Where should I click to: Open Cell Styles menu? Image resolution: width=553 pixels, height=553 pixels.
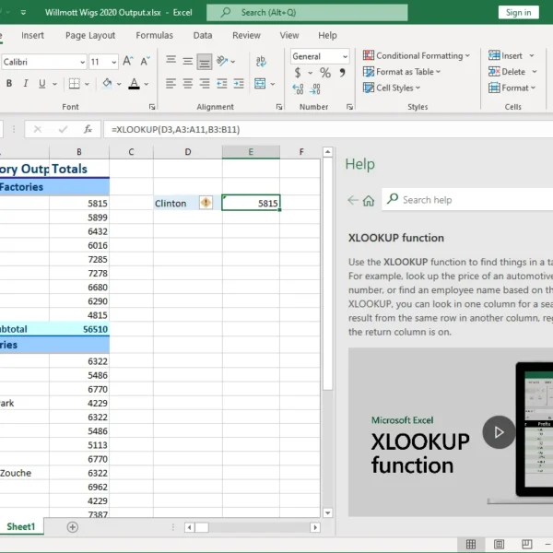pyautogui.click(x=392, y=88)
